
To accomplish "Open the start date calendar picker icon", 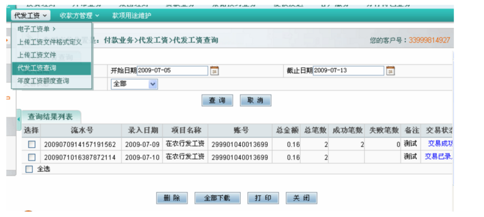I will point(214,71).
